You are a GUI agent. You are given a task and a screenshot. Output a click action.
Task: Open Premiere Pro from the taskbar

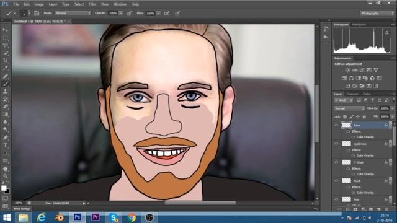click(x=95, y=217)
